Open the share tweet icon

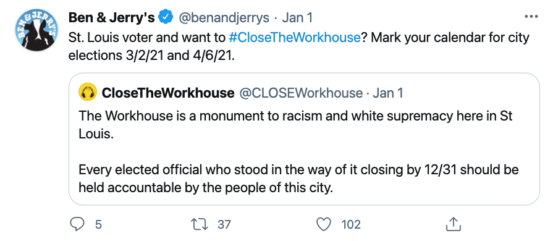coord(454,224)
